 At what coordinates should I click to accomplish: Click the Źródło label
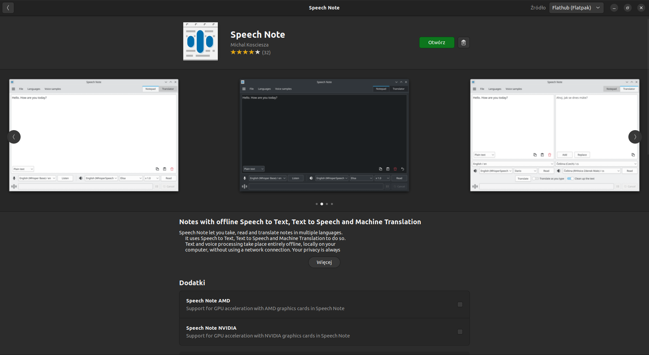pyautogui.click(x=538, y=8)
